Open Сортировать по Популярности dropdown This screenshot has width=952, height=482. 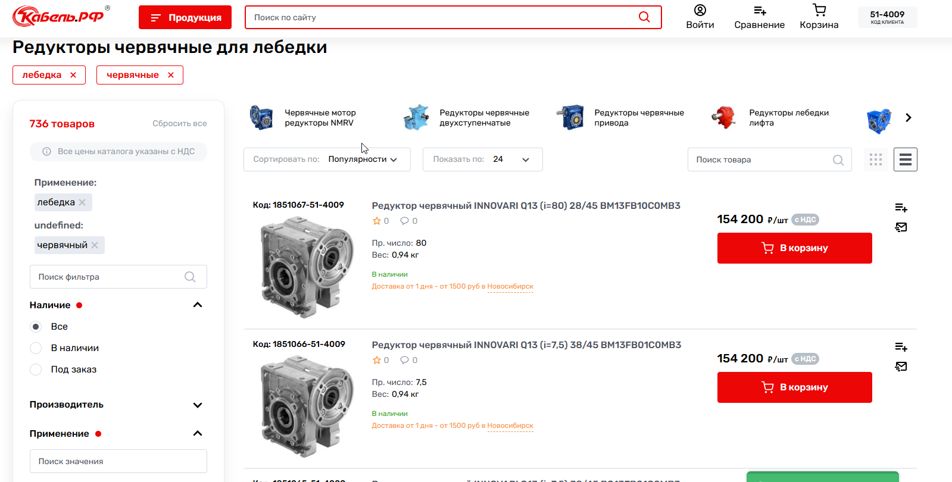point(327,159)
